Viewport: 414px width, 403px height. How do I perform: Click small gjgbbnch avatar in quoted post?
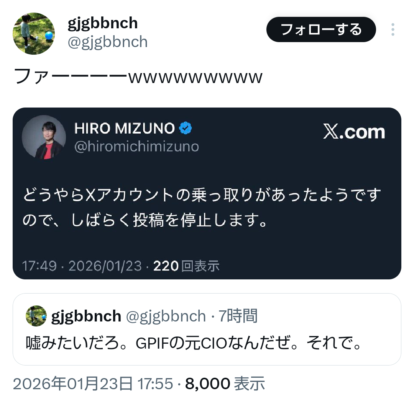point(36,316)
